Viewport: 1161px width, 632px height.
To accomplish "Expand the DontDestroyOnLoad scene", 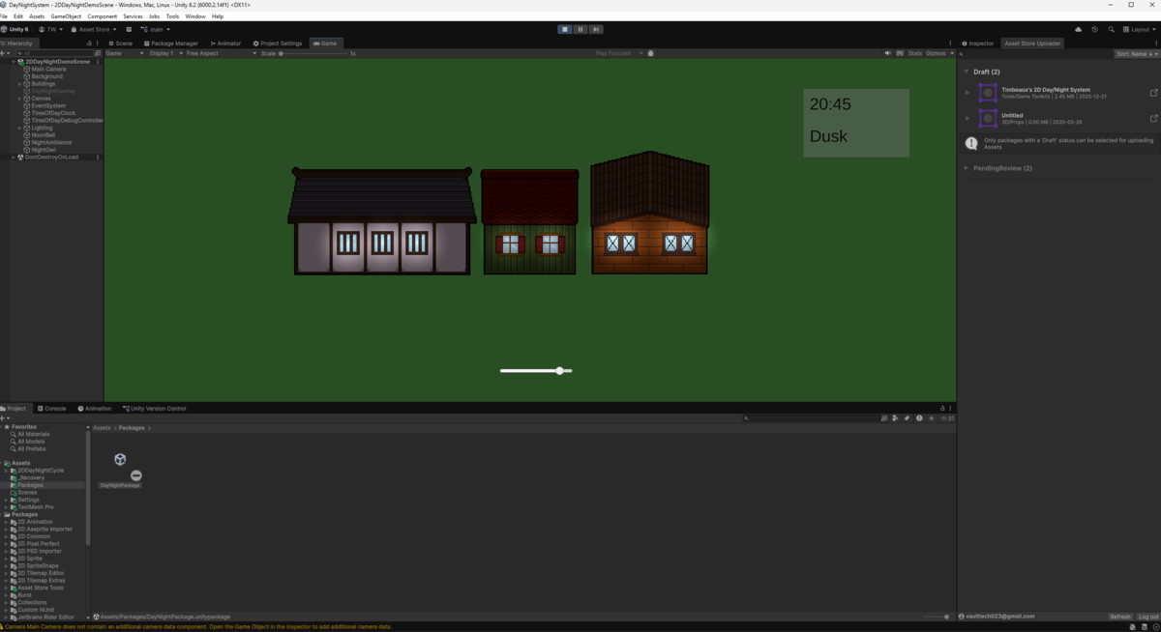I will point(14,157).
